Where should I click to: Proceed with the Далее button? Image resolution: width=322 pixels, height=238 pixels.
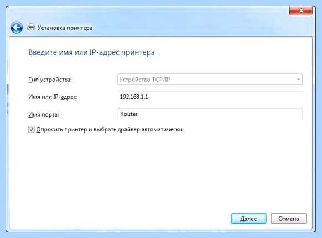[248, 219]
